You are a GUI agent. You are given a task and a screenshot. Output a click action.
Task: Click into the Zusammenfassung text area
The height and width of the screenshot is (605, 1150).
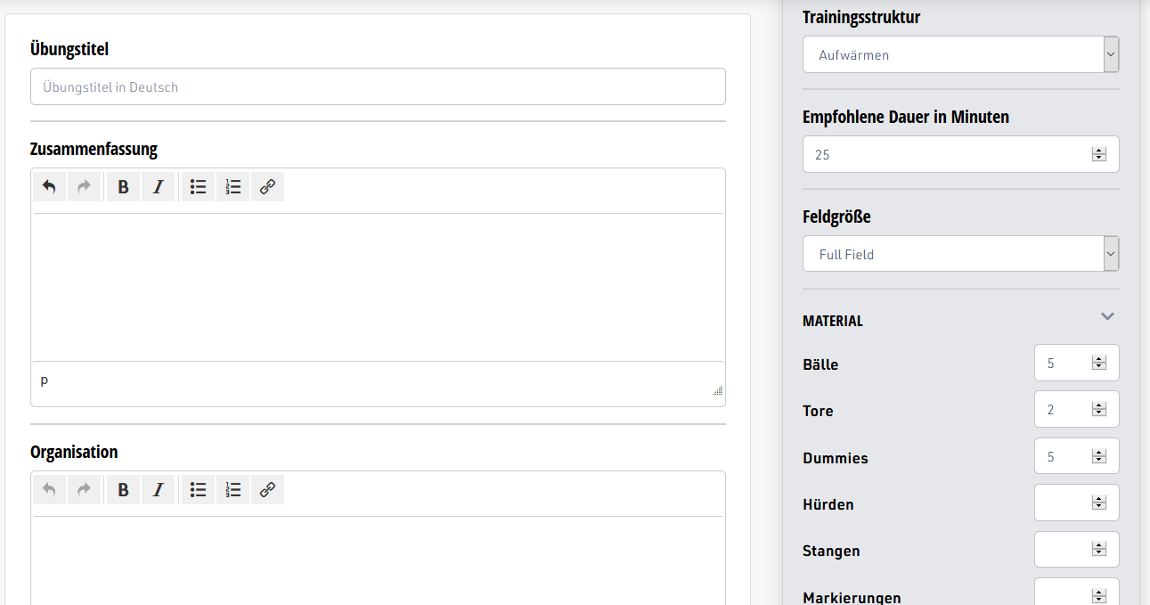click(378, 287)
